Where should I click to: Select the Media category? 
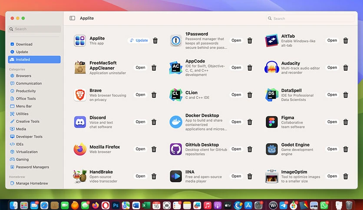click(34, 129)
